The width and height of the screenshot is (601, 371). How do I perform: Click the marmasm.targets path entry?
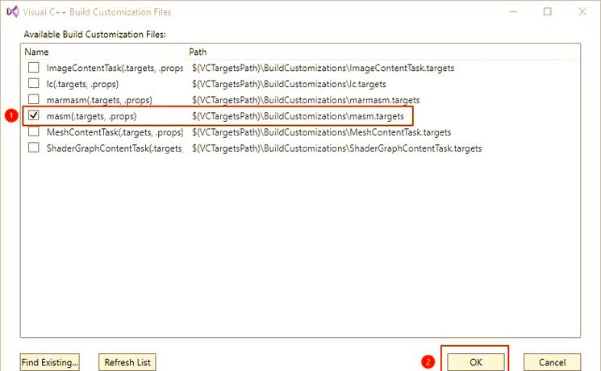pos(306,101)
